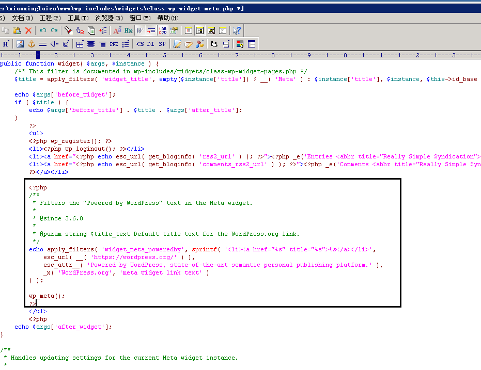
Task: Open the form controls dropdown
Action: click(x=226, y=44)
